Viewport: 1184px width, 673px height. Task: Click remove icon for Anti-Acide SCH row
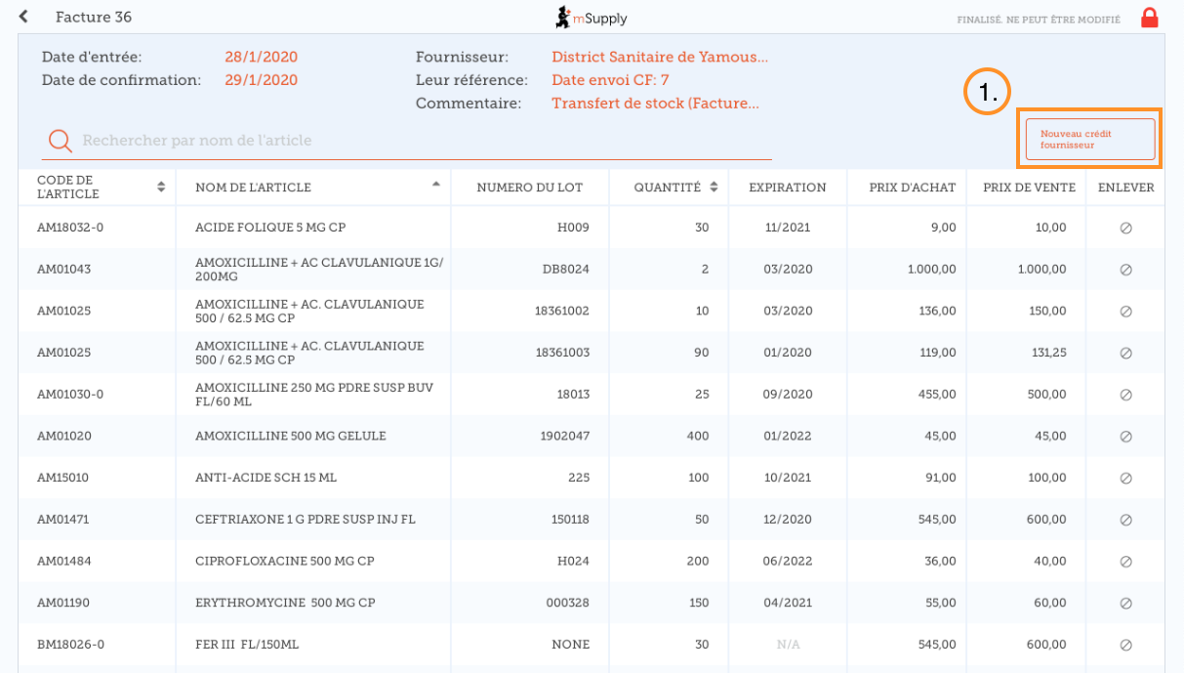click(x=1125, y=479)
